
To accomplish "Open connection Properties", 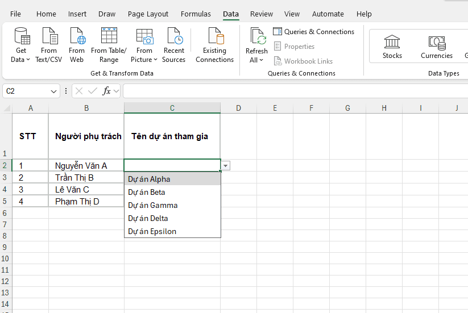I will [x=294, y=46].
